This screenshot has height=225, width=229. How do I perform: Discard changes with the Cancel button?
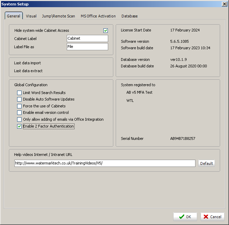coord(212,217)
